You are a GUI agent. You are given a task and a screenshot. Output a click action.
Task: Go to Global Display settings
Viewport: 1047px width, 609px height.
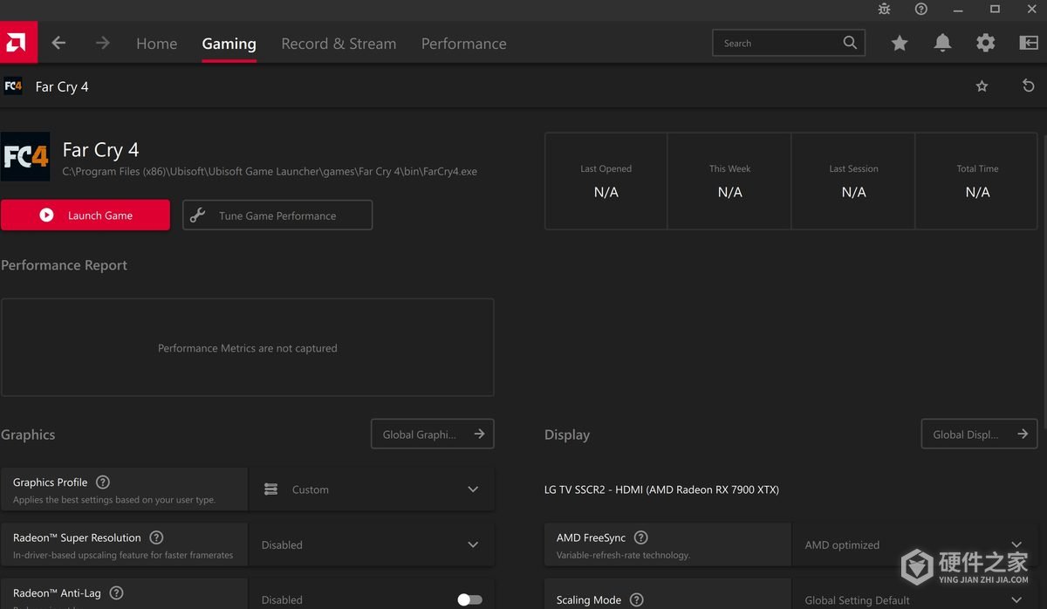980,435
